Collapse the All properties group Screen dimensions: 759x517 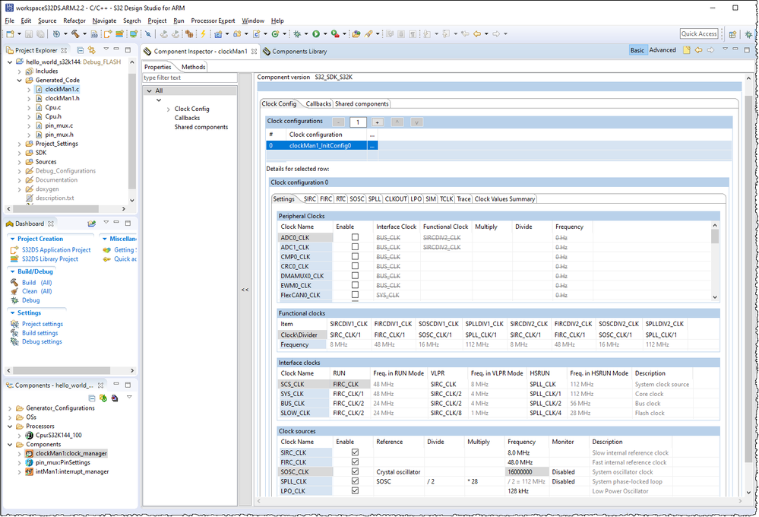pyautogui.click(x=150, y=90)
